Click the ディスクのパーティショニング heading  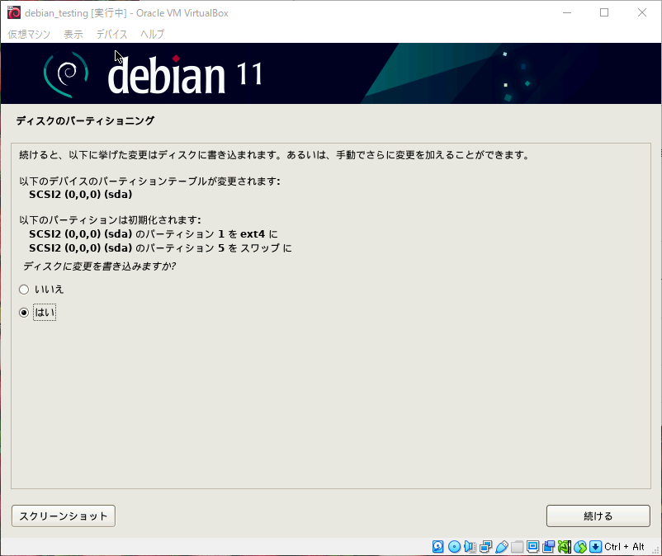[x=85, y=120]
